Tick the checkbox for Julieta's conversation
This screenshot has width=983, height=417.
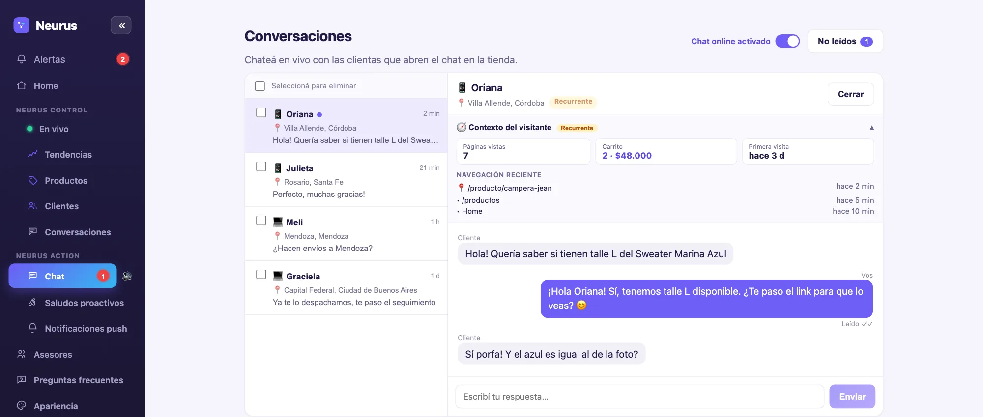coord(261,167)
